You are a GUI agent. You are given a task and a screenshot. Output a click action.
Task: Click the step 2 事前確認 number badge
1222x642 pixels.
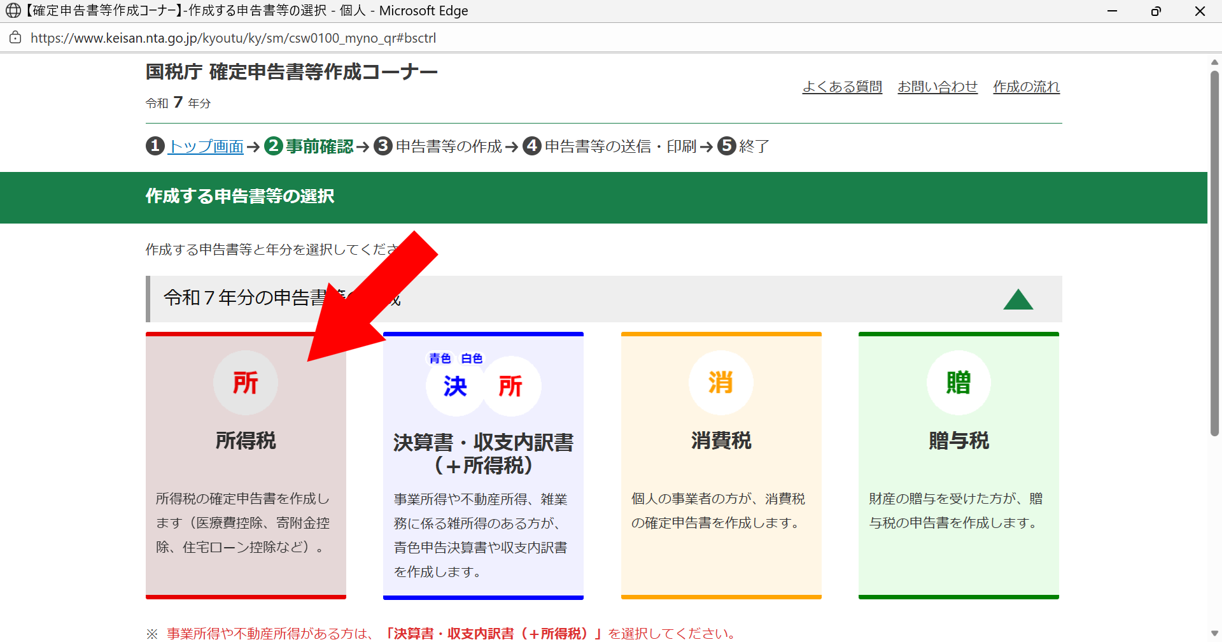pyautogui.click(x=274, y=146)
